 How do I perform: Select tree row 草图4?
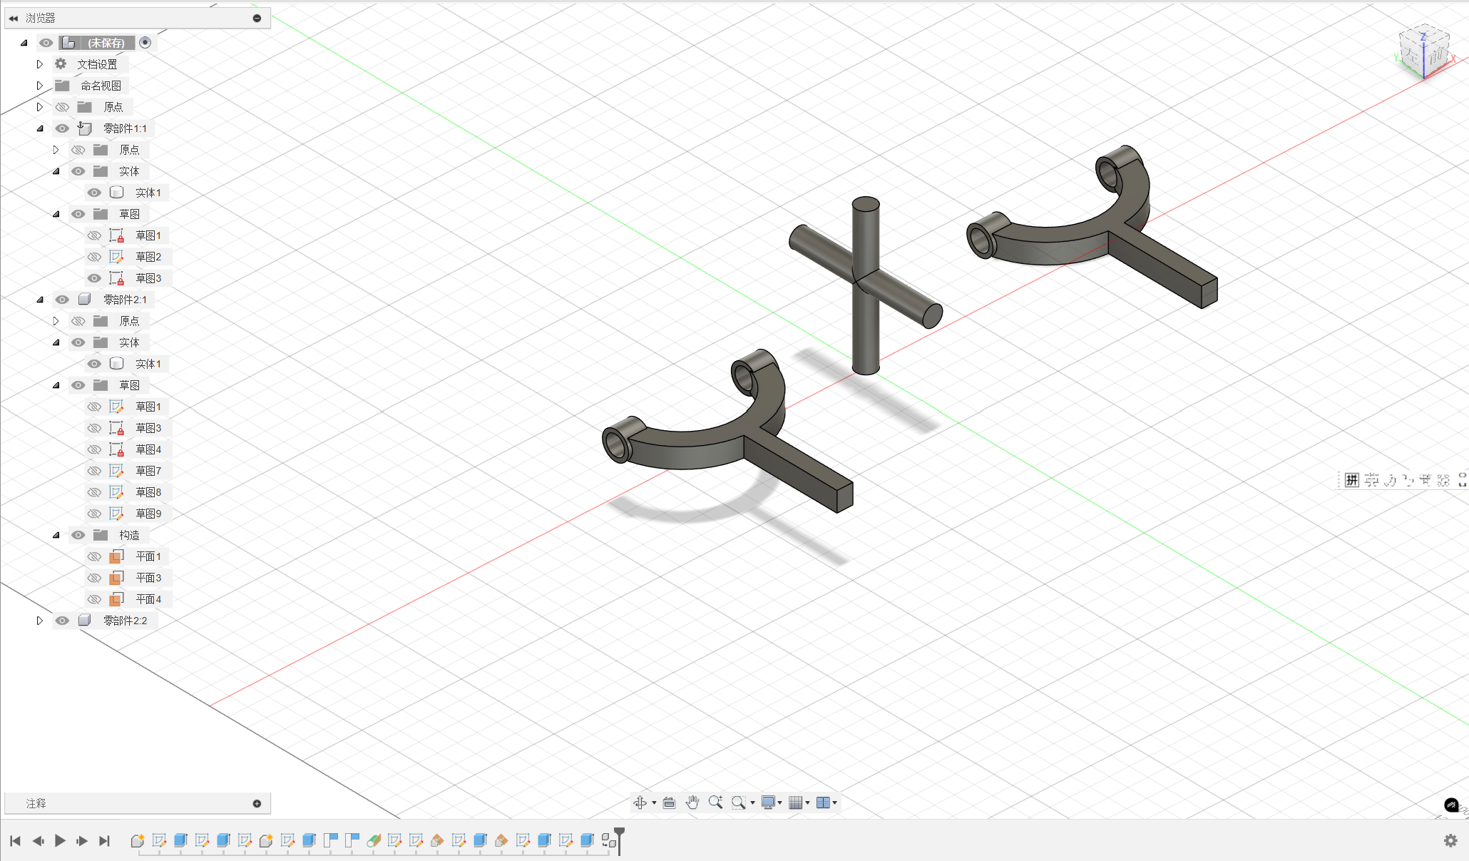(128, 449)
